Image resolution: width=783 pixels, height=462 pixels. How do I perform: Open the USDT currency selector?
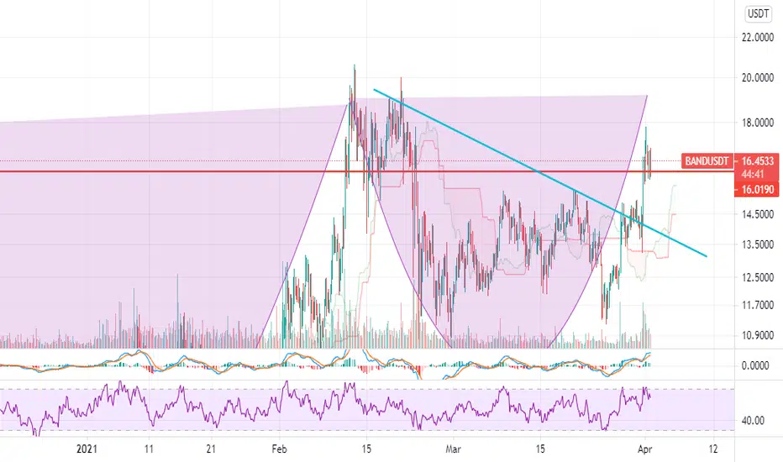click(758, 13)
